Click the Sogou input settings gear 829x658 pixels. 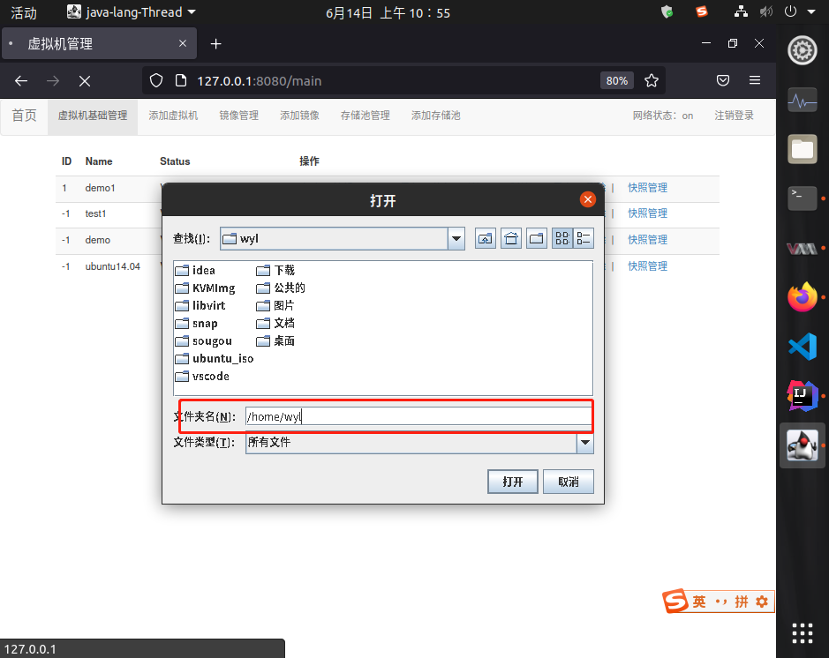click(762, 602)
